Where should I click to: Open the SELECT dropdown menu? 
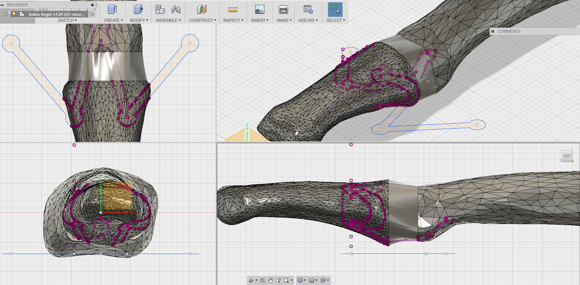point(336,20)
